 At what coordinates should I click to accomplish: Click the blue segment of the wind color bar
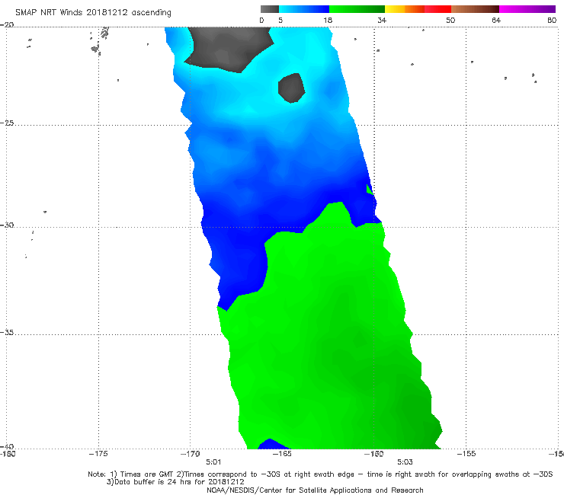pyautogui.click(x=304, y=9)
